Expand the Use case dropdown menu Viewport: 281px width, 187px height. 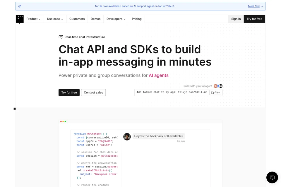tap(55, 19)
